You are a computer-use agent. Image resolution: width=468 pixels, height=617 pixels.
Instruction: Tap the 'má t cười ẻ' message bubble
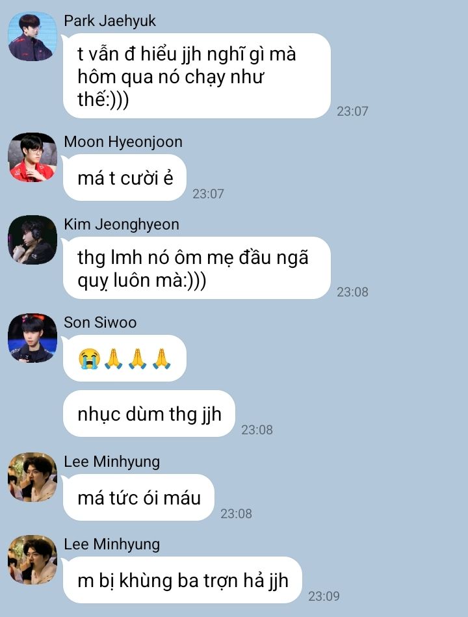(125, 178)
